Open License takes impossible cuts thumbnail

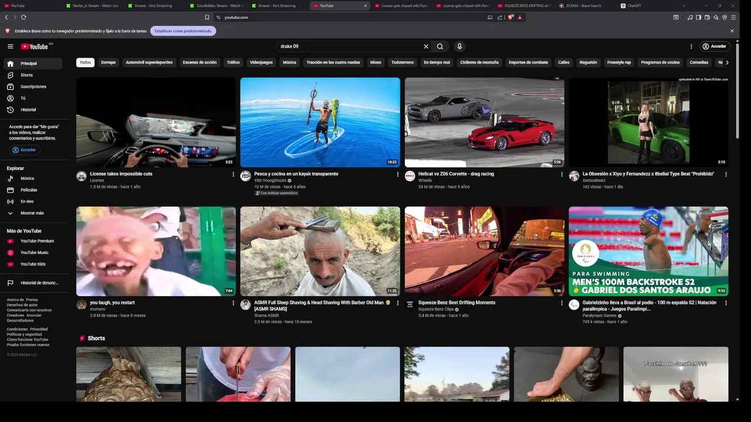click(156, 122)
